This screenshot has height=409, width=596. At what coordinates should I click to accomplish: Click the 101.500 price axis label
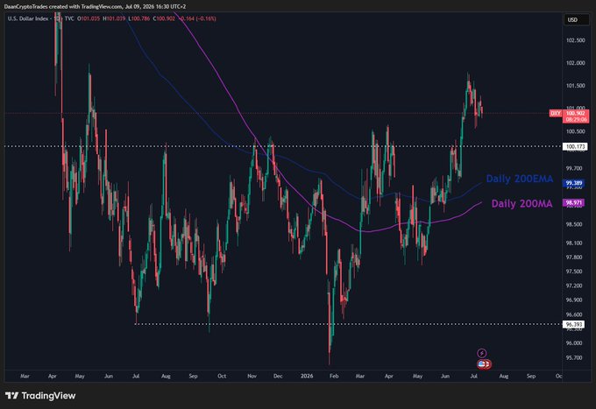click(576, 86)
